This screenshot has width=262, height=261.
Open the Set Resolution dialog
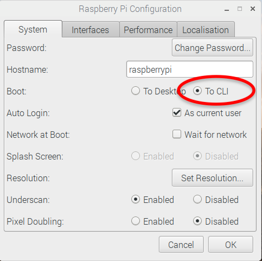click(x=213, y=178)
